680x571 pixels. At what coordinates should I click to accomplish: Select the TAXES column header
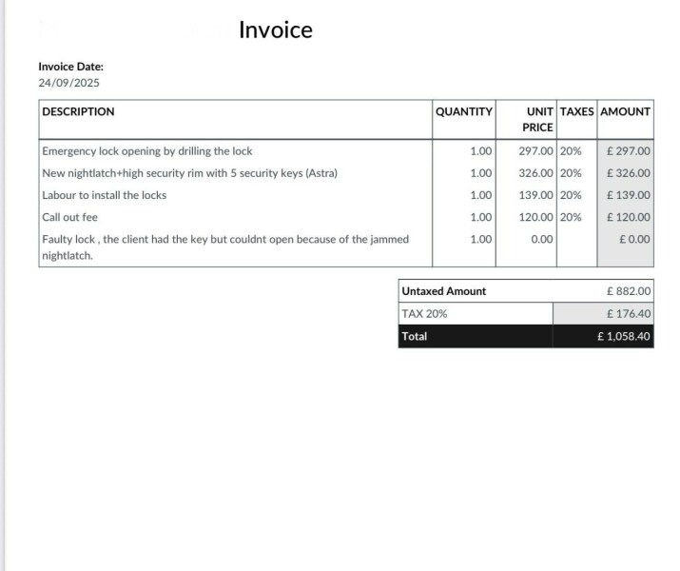tap(576, 111)
